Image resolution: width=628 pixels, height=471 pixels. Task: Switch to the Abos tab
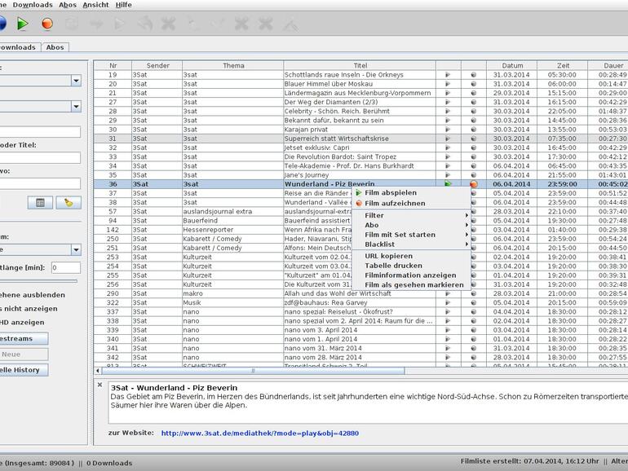pyautogui.click(x=55, y=47)
